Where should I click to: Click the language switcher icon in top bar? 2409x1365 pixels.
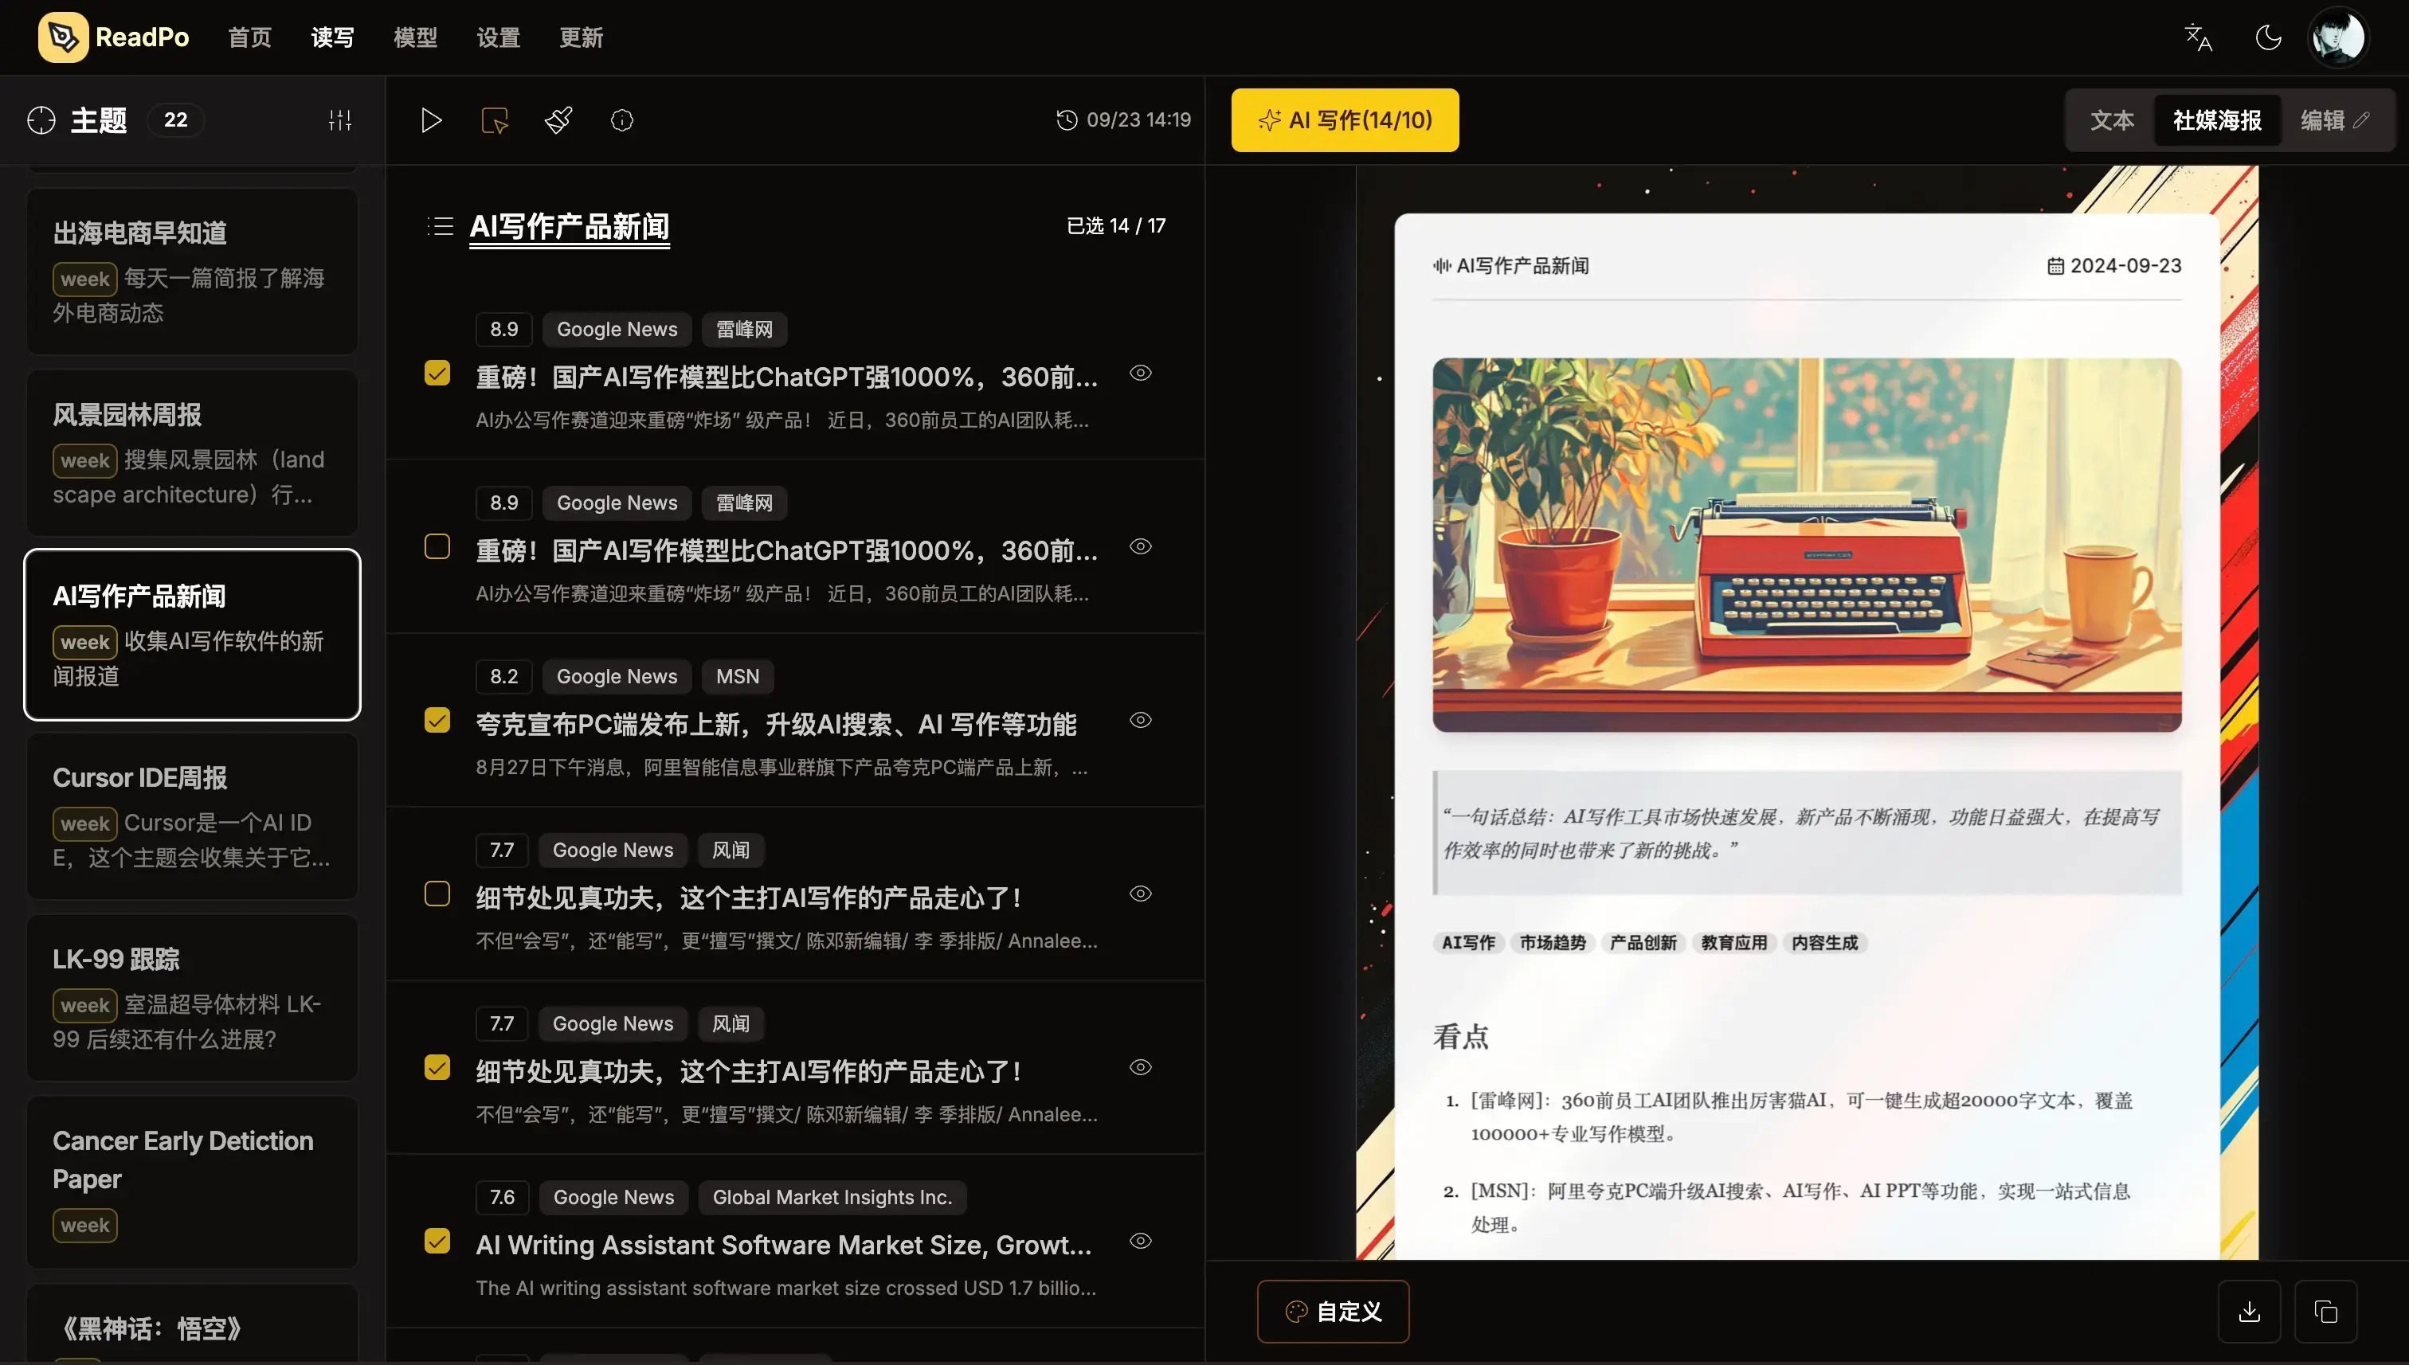pos(2197,37)
